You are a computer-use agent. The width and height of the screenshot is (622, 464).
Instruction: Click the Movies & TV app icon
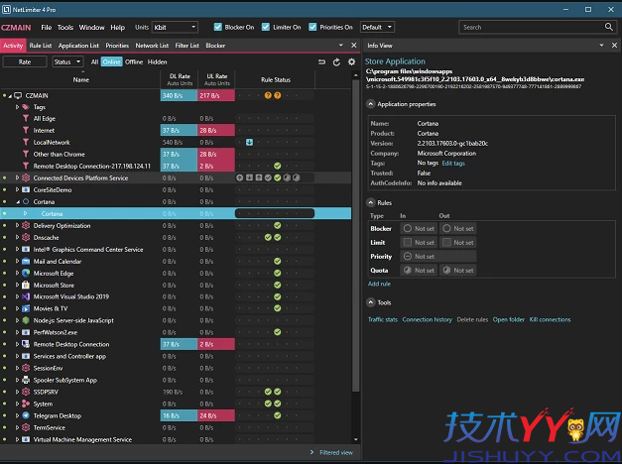(x=26, y=308)
